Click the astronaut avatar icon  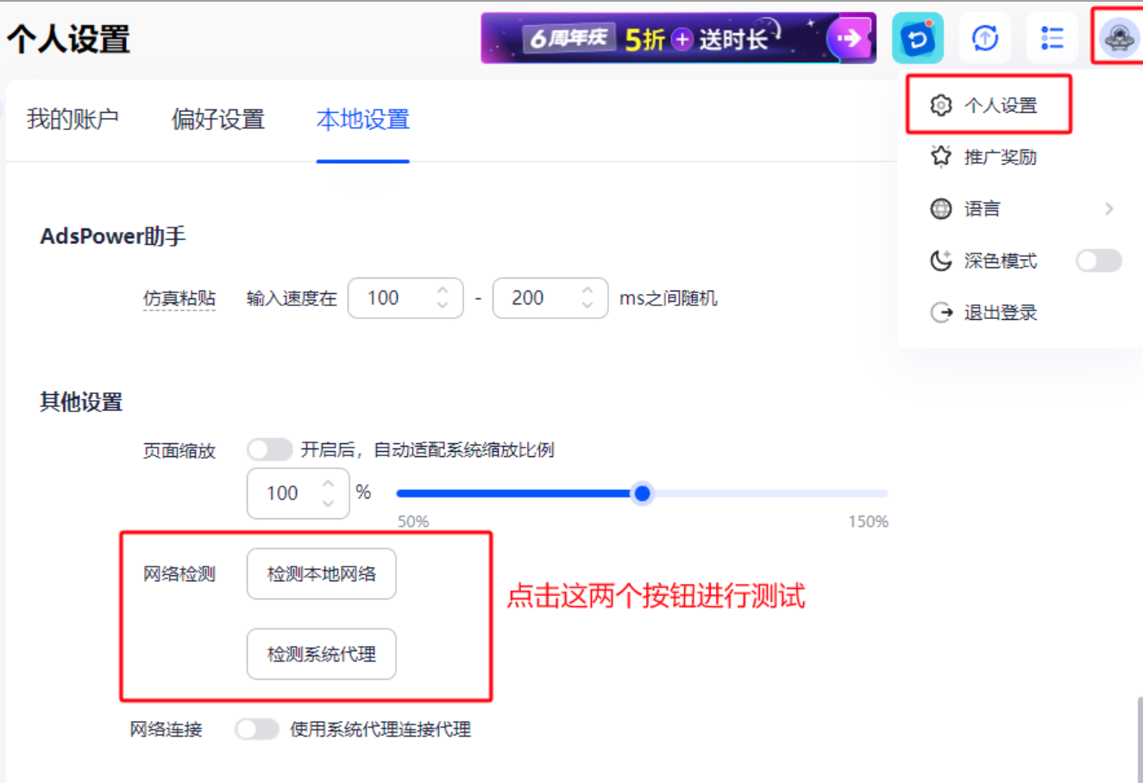(x=1117, y=38)
